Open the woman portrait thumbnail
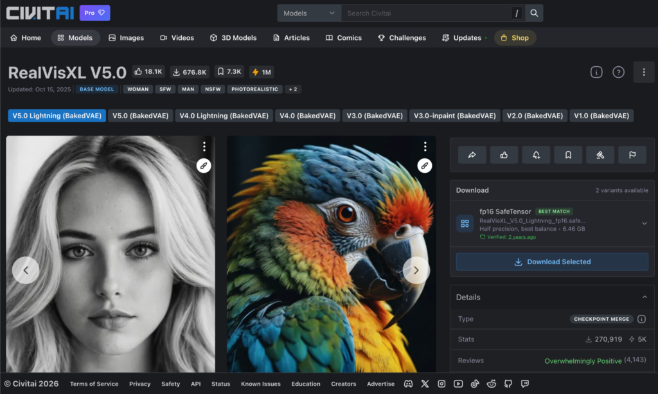The height and width of the screenshot is (394, 658). (111, 254)
